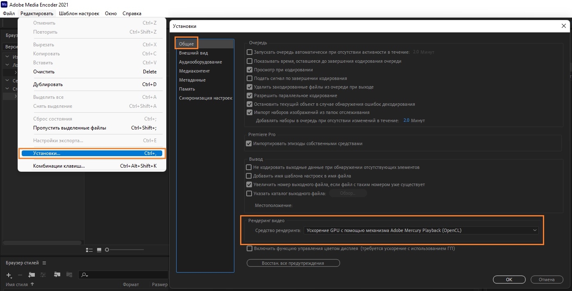Viewport: 572px width, 291px height.
Task: Open the Справка menu
Action: (x=132, y=14)
